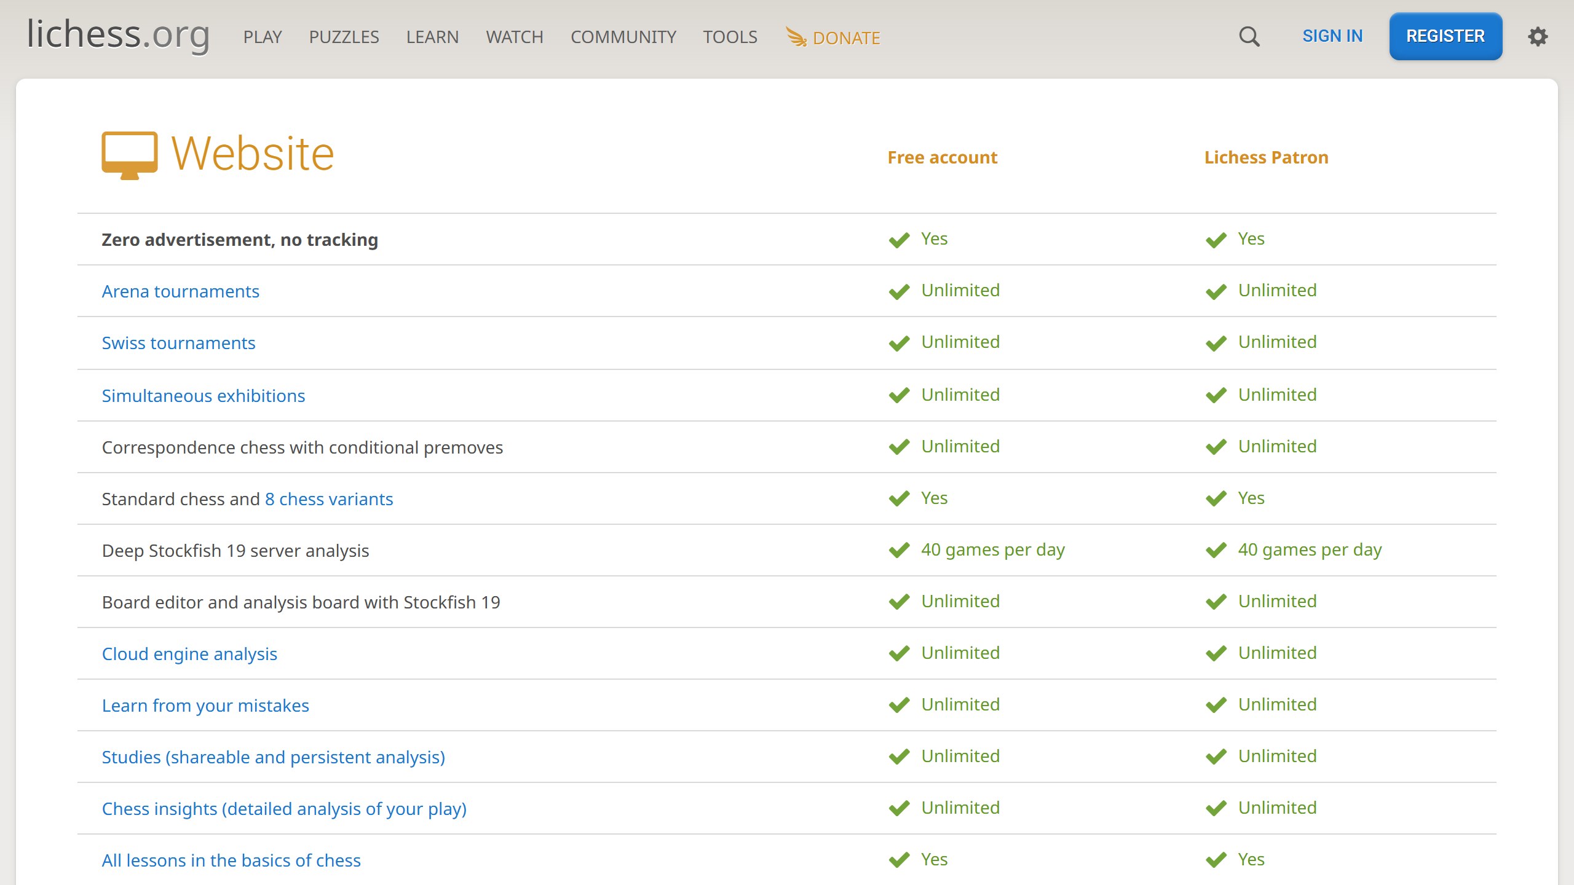Click the Donate wing icon
The image size is (1574, 885).
coord(797,37)
